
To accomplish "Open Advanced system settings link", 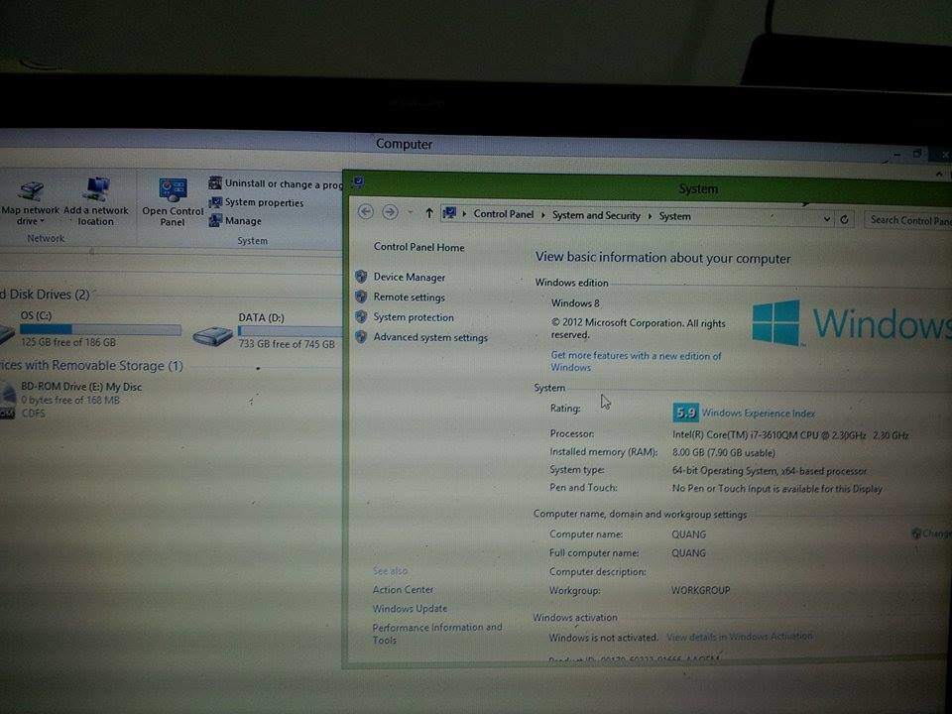I will coord(430,337).
